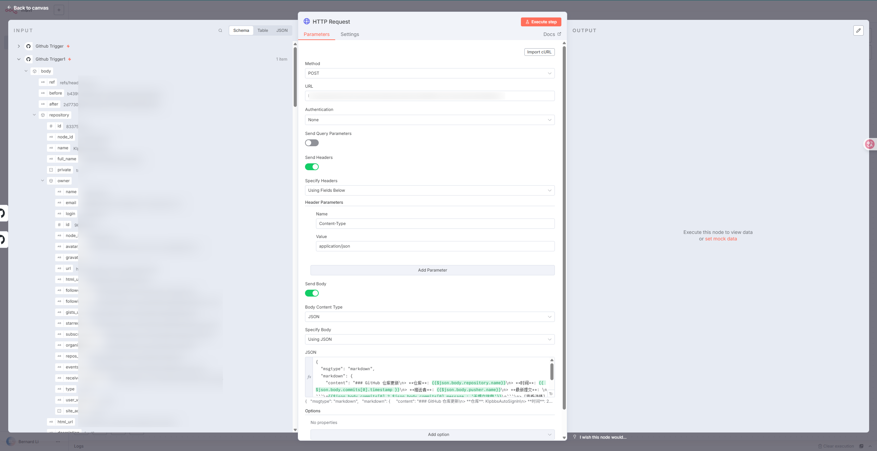Click the Back to canvas arrow
The width and height of the screenshot is (877, 451).
pos(9,8)
